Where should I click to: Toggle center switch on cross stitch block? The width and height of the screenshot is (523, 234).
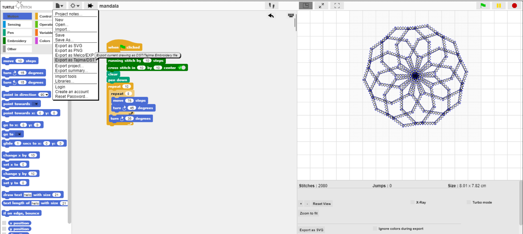coord(182,68)
